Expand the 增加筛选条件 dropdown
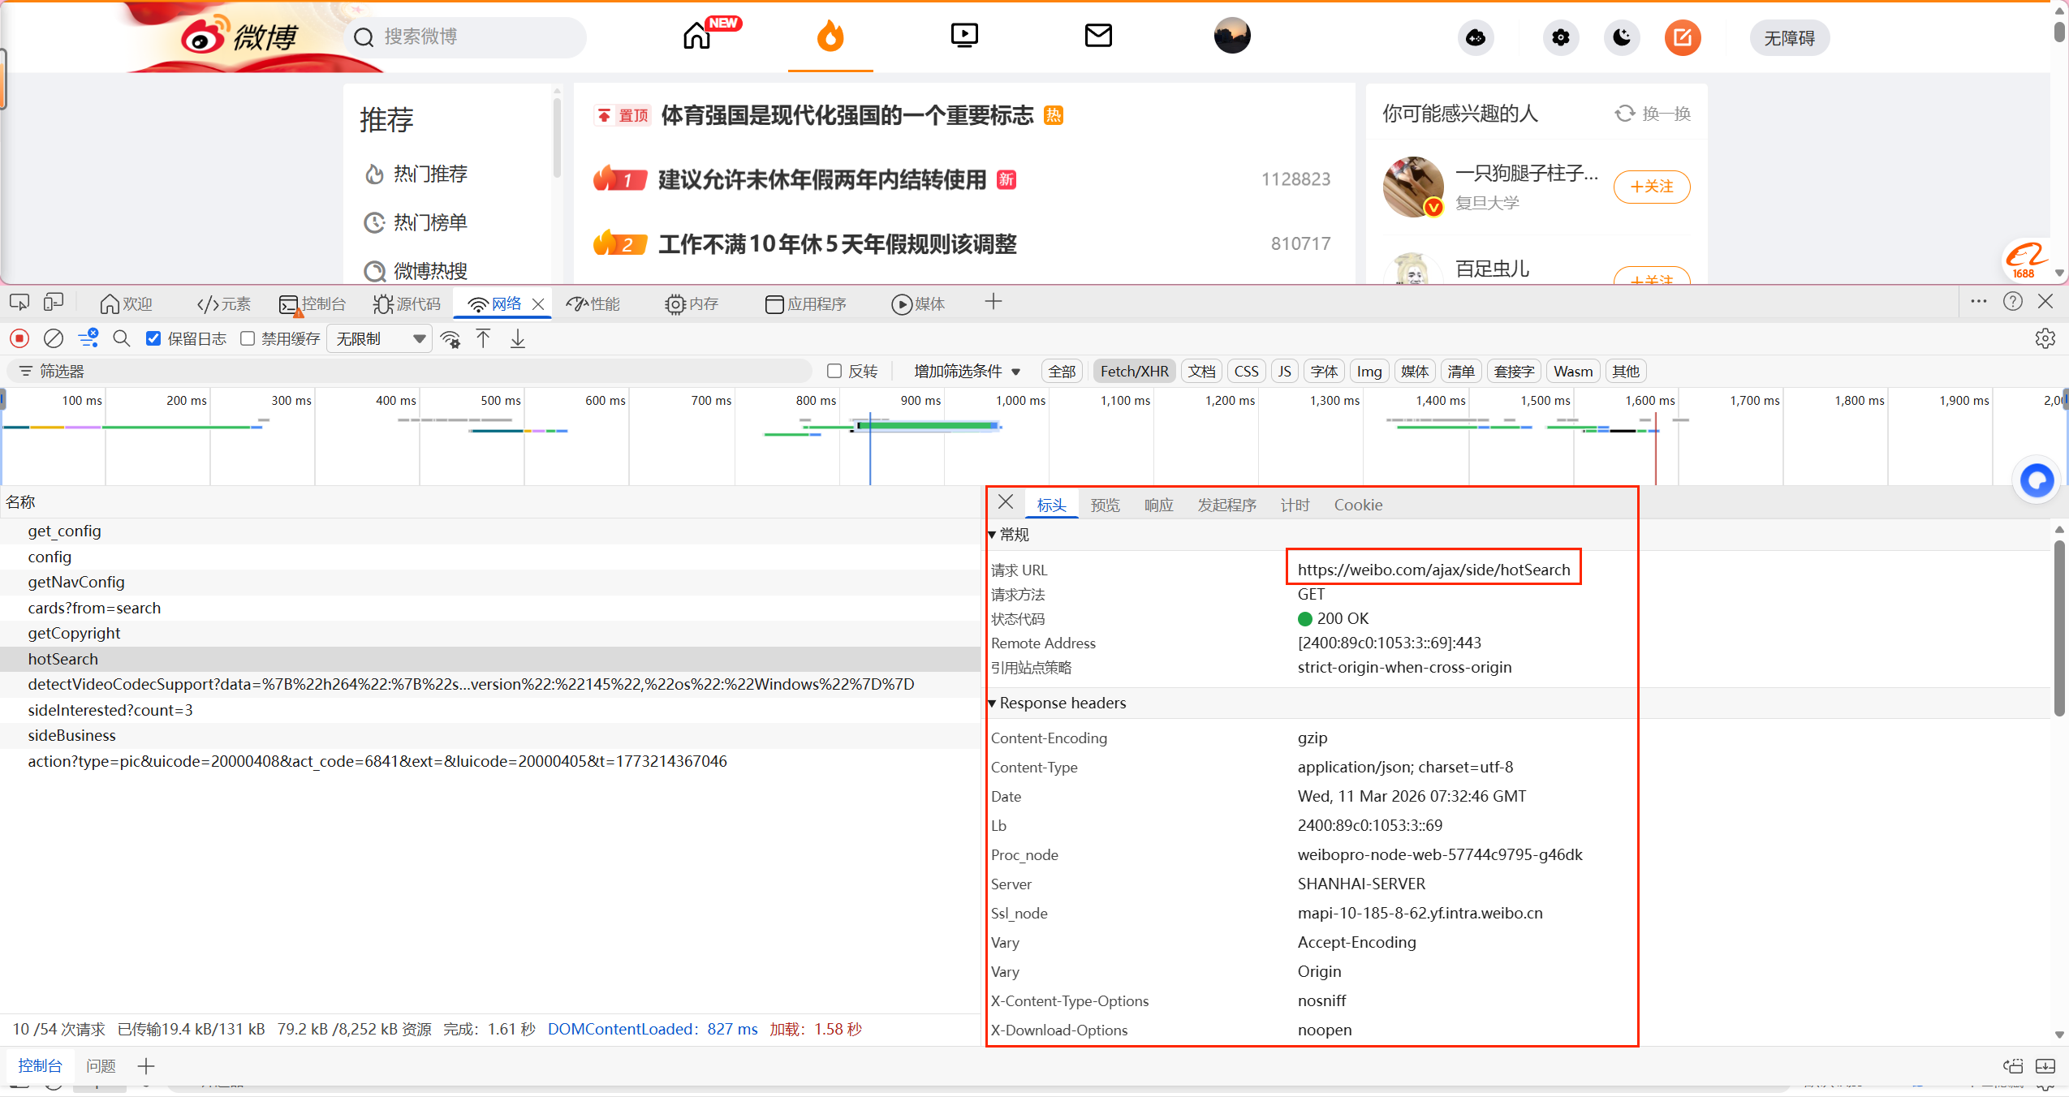 (x=966, y=371)
